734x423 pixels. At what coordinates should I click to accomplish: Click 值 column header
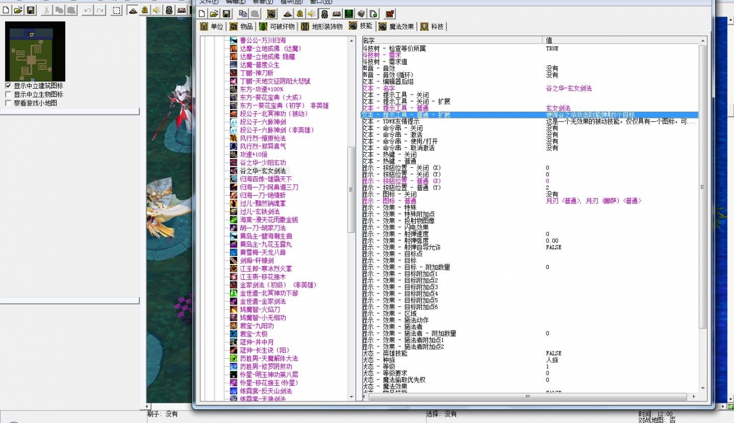(621, 41)
